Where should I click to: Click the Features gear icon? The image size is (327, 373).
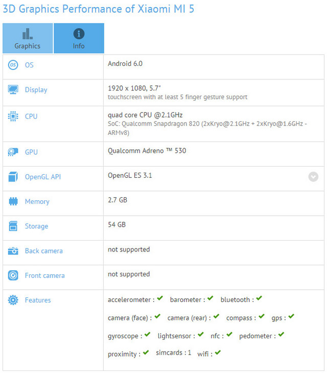tap(13, 300)
